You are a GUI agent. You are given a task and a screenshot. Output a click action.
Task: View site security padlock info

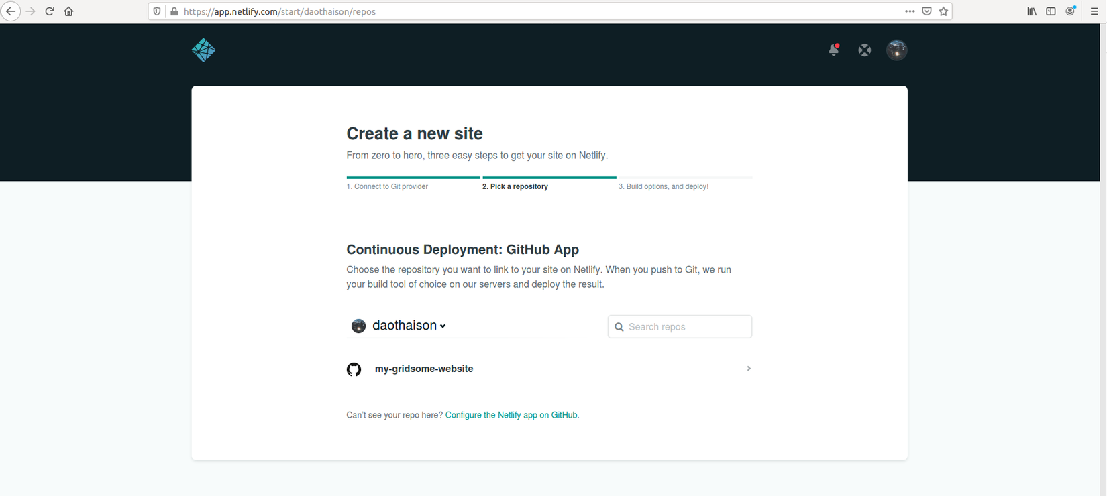pyautogui.click(x=174, y=11)
